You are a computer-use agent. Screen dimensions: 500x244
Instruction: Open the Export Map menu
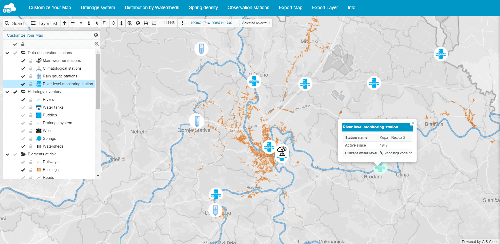(x=290, y=8)
